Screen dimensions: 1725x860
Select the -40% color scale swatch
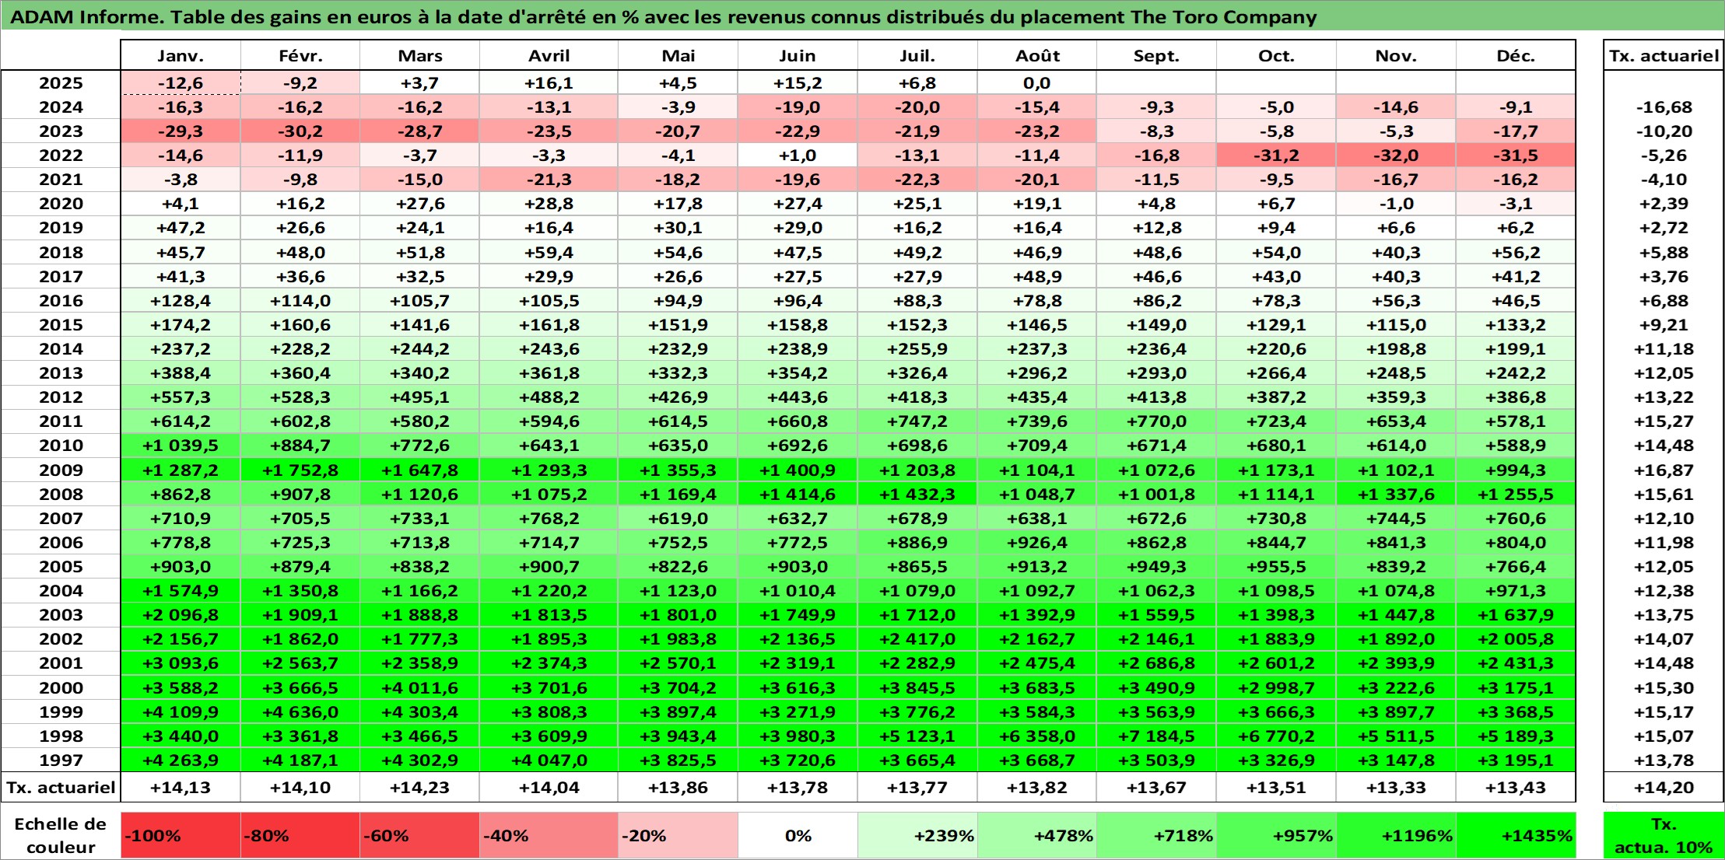tap(549, 835)
